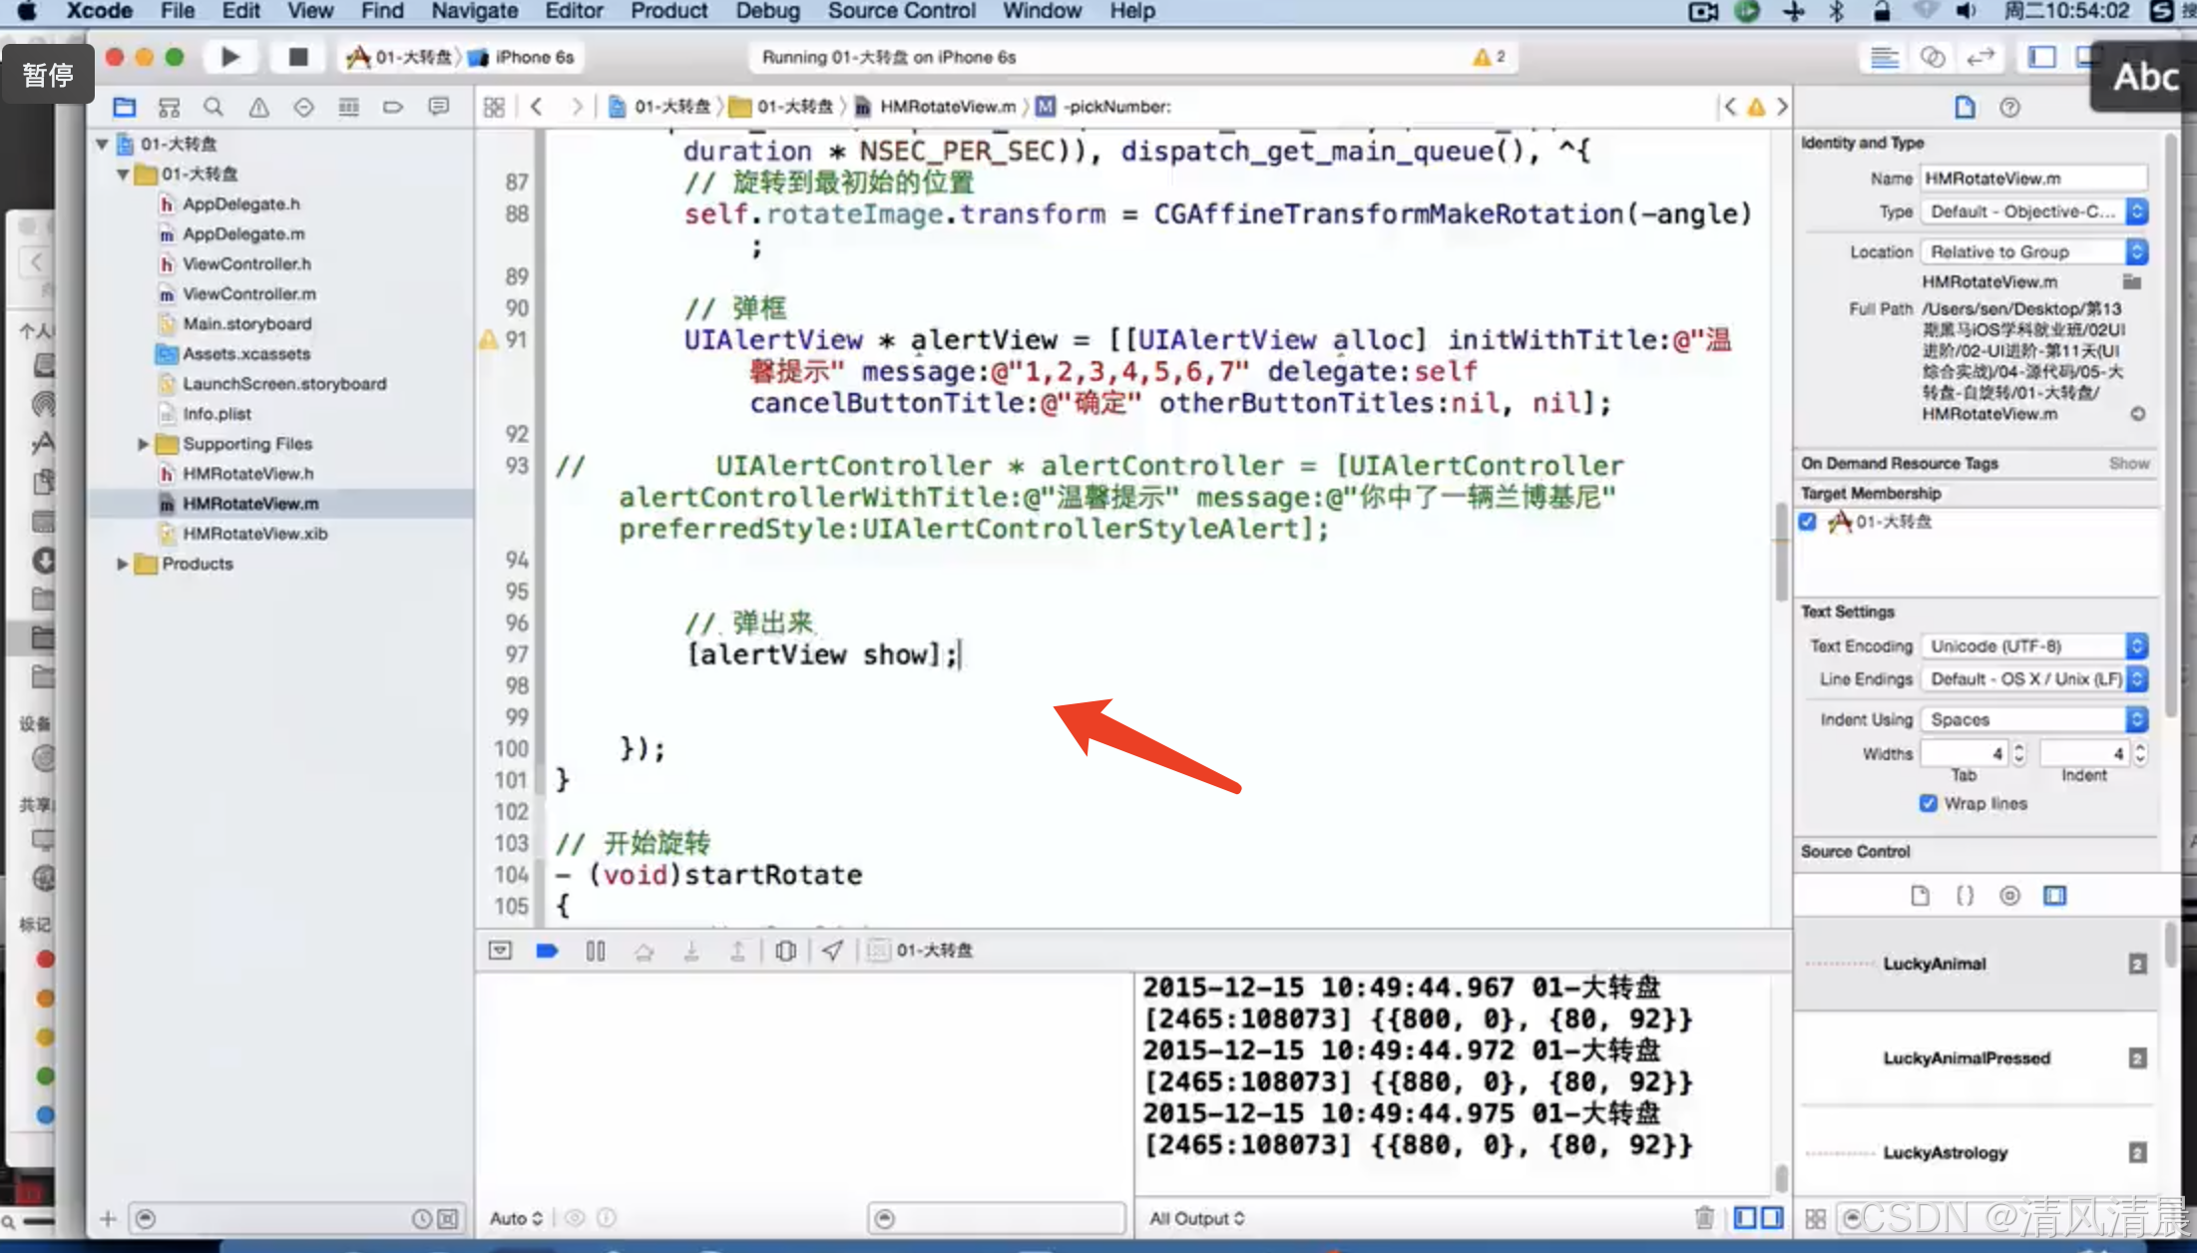The image size is (2197, 1253).
Task: Open the Find navigator magnifier icon
Action: tap(213, 107)
